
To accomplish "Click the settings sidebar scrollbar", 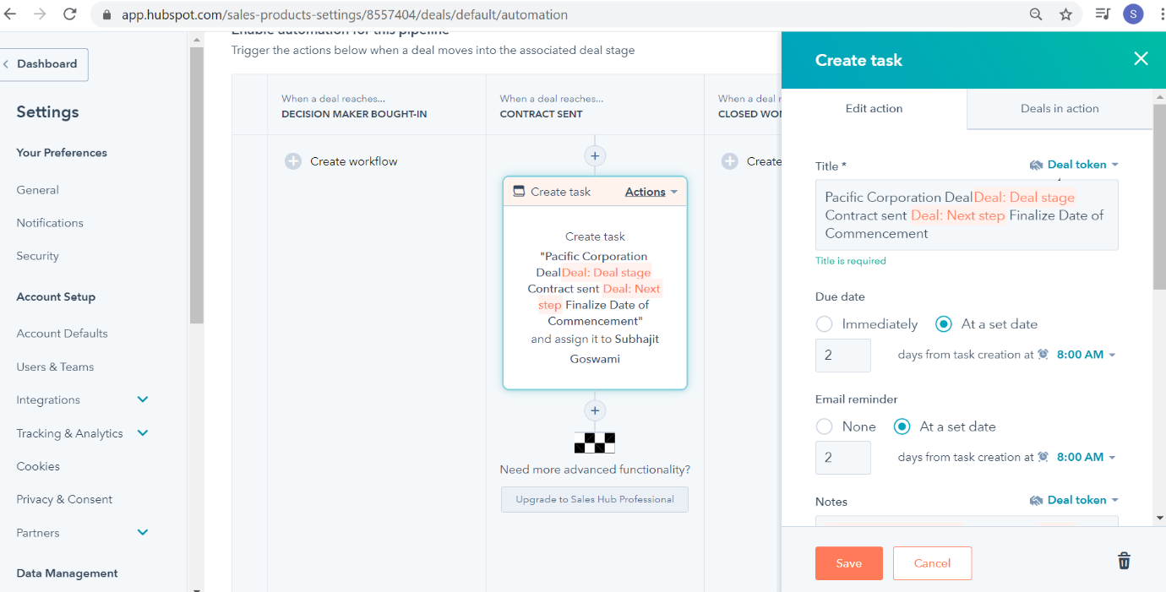I will [x=196, y=185].
